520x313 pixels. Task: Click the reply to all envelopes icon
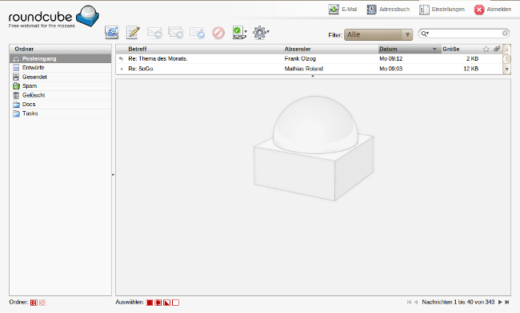[x=175, y=33]
